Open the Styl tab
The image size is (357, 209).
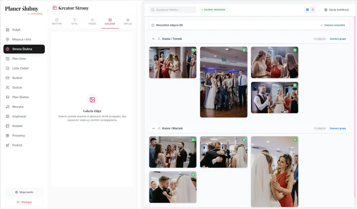coord(74,22)
